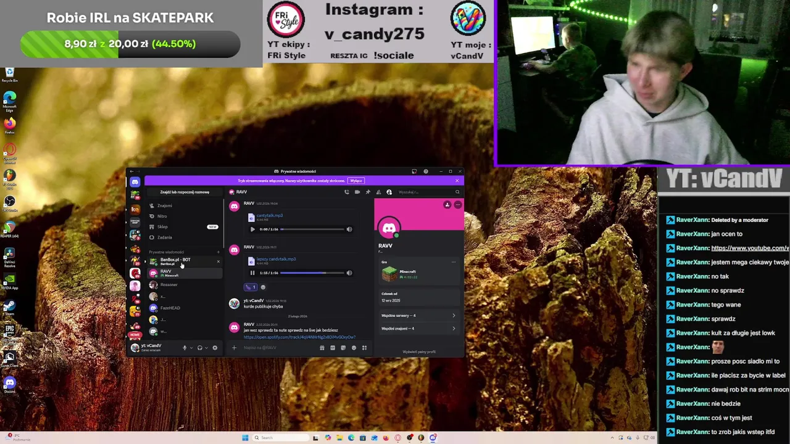Image resolution: width=790 pixels, height=444 pixels.
Task: Deafen with headphones icon
Action: [200, 348]
